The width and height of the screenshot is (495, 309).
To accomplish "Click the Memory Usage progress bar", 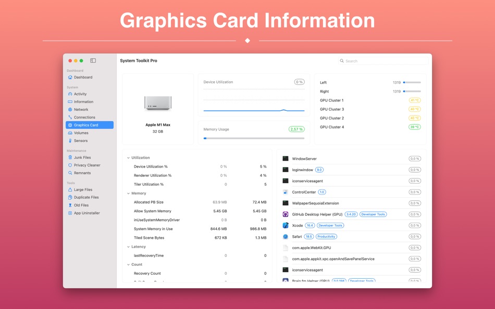I will tap(254, 138).
